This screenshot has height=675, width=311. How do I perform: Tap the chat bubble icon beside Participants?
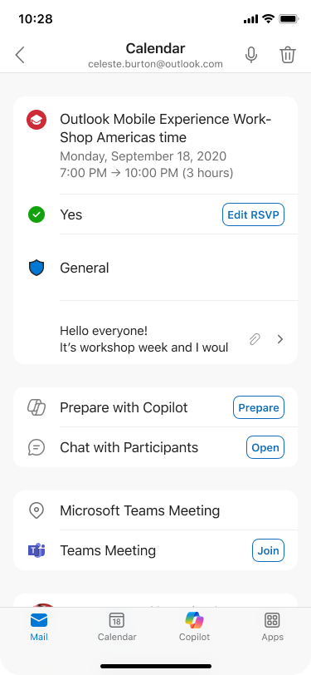(x=36, y=448)
